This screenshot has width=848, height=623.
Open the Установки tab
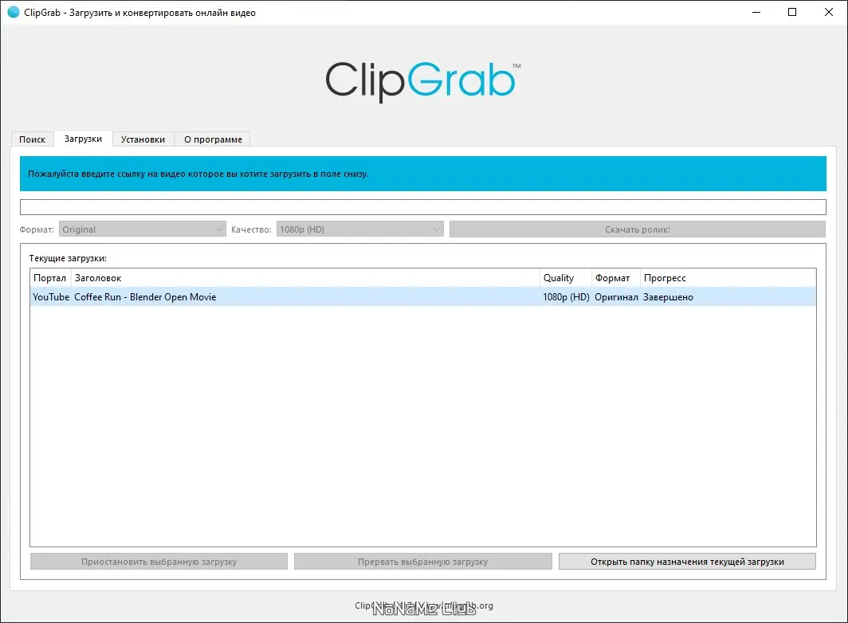(x=143, y=139)
